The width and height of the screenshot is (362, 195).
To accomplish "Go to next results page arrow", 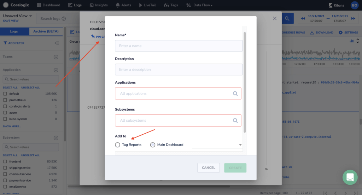I will (345, 193).
